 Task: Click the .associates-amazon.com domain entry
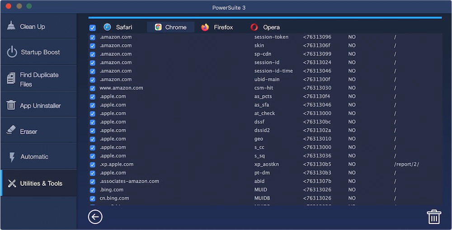[x=129, y=181]
